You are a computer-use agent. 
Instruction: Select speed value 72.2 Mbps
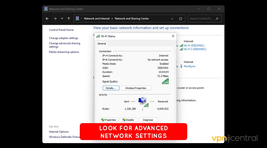tap(163, 76)
